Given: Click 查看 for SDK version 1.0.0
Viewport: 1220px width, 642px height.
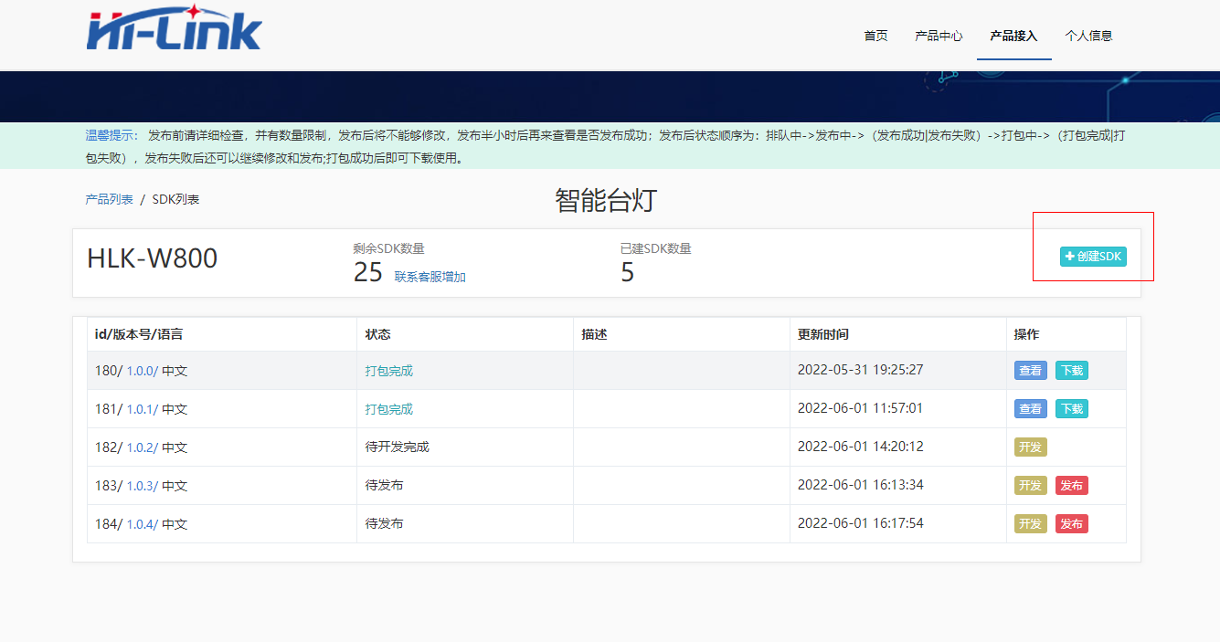Looking at the screenshot, I should [x=1030, y=371].
